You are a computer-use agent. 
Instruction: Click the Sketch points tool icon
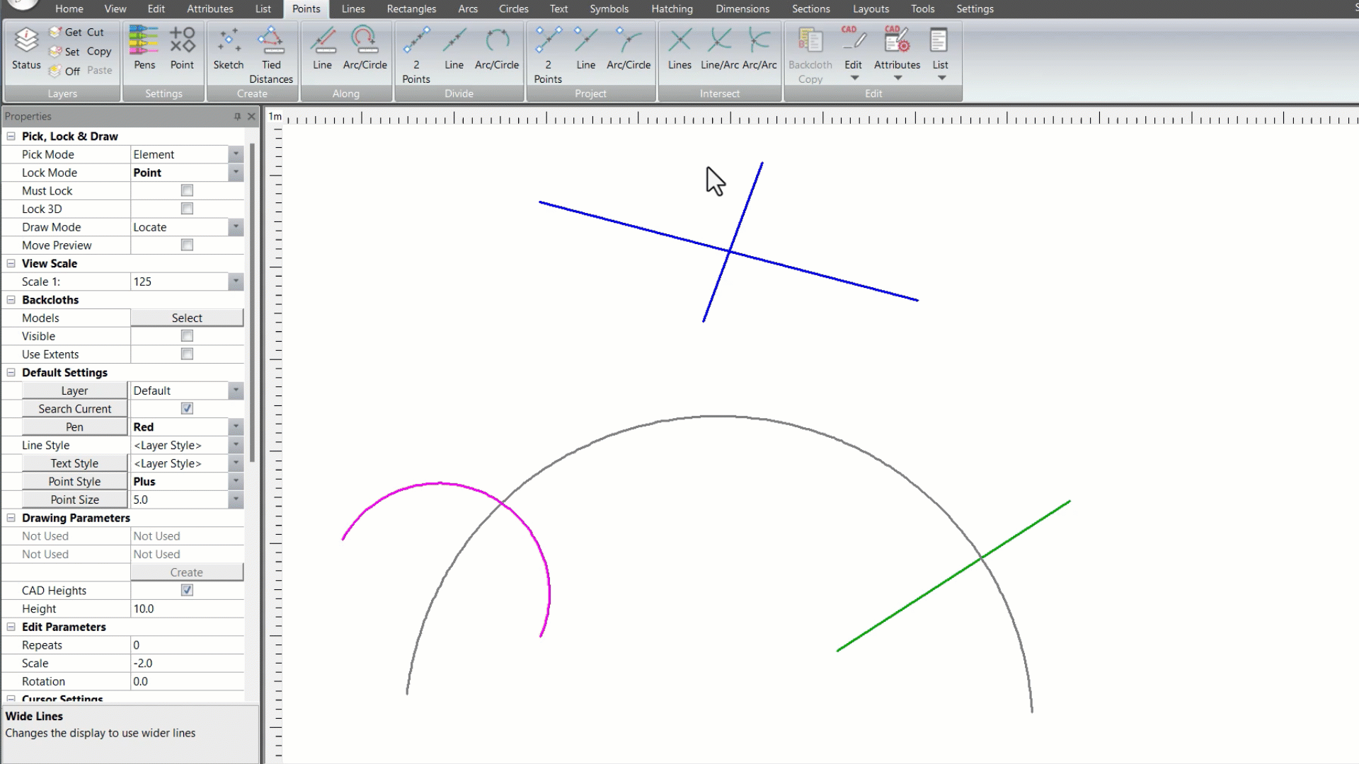coord(228,42)
